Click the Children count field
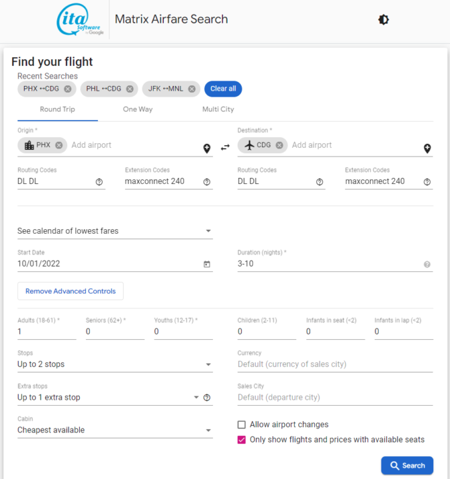 [x=267, y=332]
